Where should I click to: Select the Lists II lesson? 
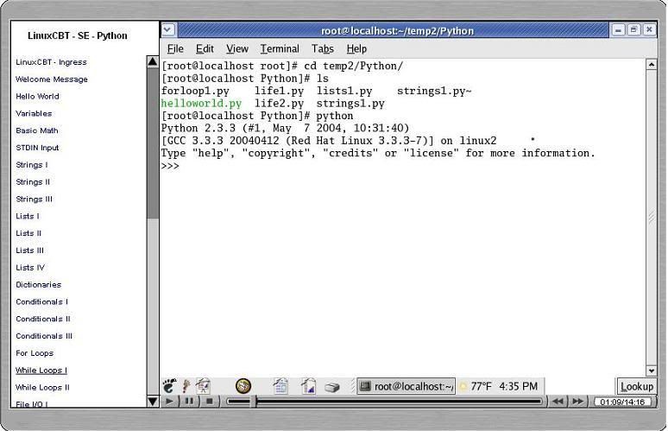point(28,233)
